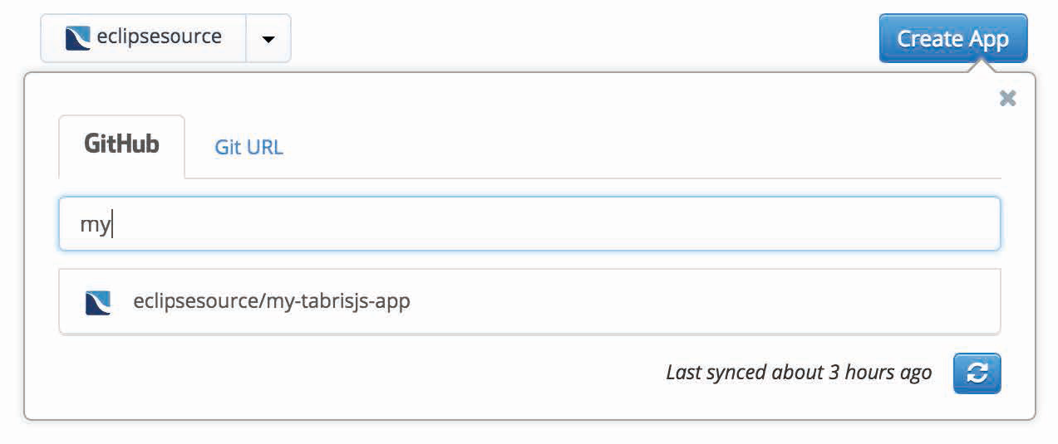1058x444 pixels.
Task: Click the logo beside my-tabrisjs-app result
Action: click(x=98, y=302)
